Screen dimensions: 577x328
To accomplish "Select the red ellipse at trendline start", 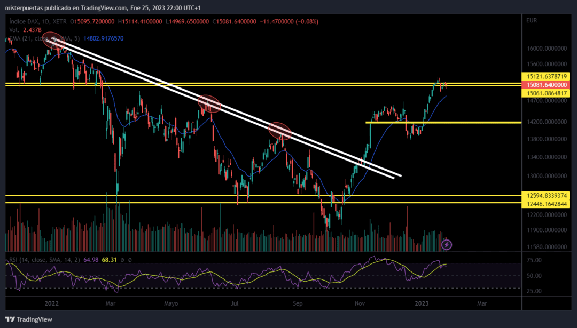I will [53, 40].
